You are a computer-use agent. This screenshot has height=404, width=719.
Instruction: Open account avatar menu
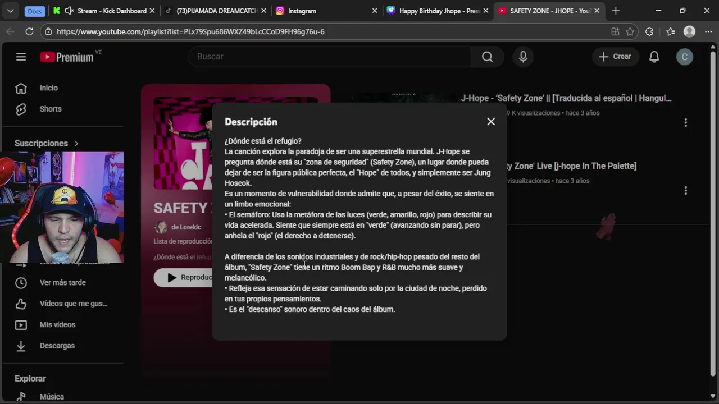tap(684, 57)
